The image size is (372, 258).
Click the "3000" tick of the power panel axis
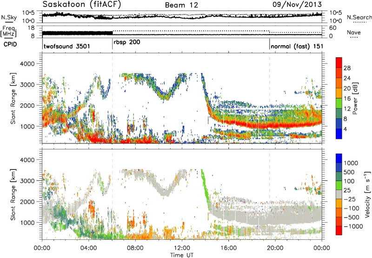(x=27, y=85)
